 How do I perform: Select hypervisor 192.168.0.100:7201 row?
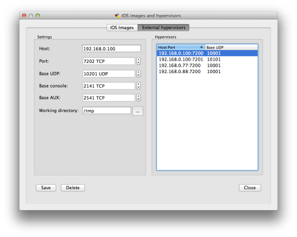coord(207,59)
